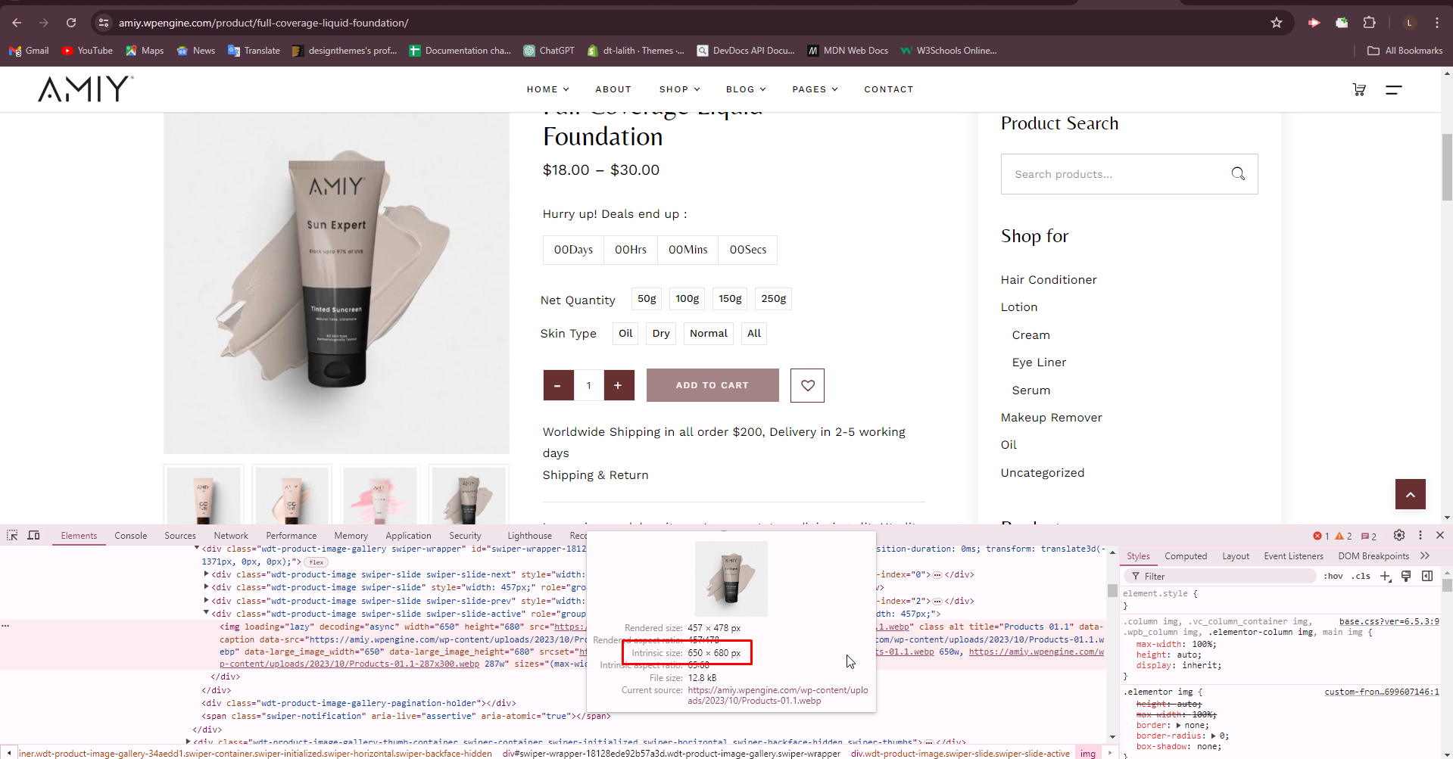Activate DevTools inspect element picker

click(12, 535)
